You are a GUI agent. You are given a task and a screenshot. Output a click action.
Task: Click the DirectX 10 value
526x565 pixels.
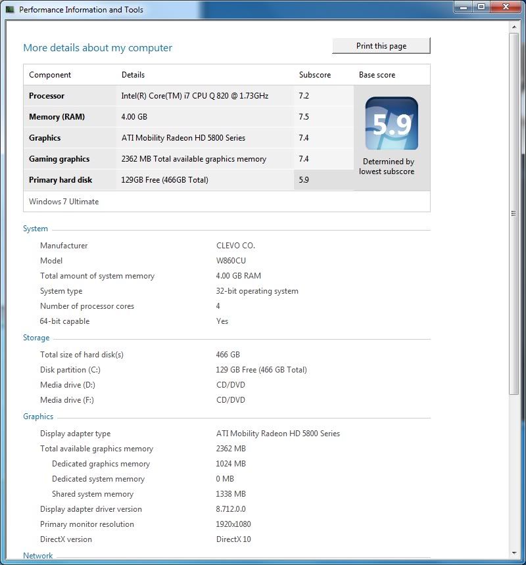tap(233, 540)
